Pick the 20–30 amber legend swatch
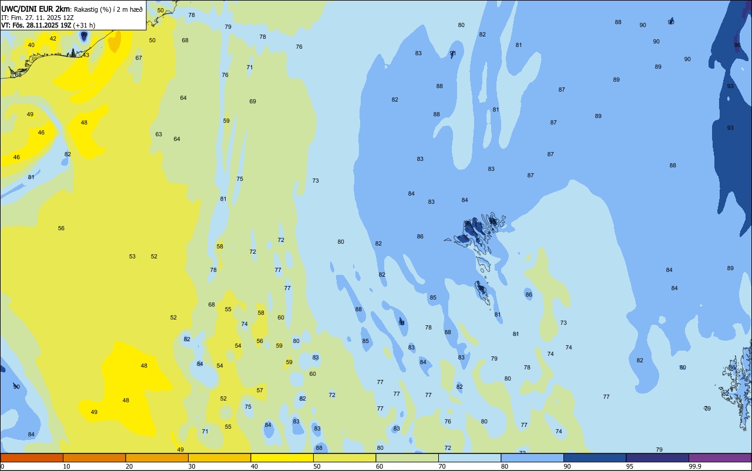Viewport: 752px width, 471px height. point(157,457)
